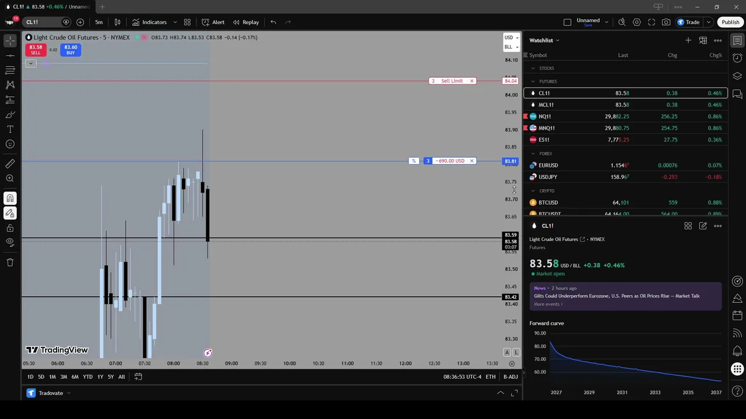Collapse the FUTURES watchlist section
This screenshot has height=419, width=746.
tap(533, 81)
